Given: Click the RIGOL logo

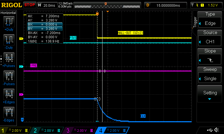Looking at the screenshot, I should pyautogui.click(x=11, y=5).
